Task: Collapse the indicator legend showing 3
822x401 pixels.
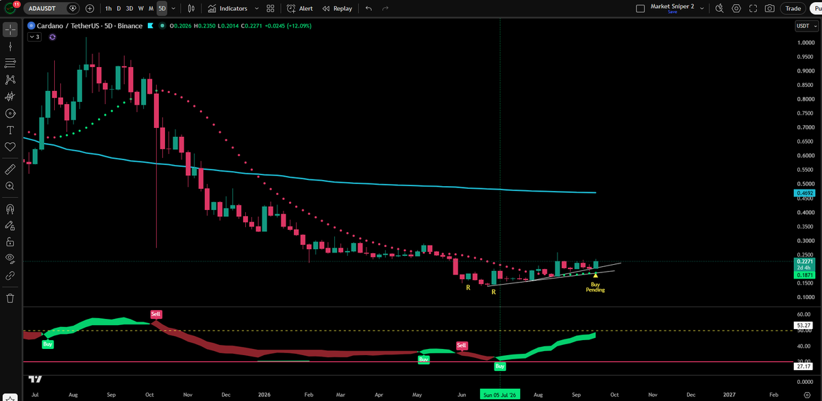Action: point(34,37)
